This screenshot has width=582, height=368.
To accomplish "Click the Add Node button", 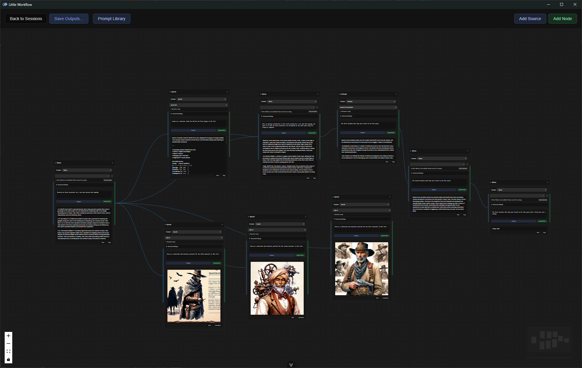I will 562,19.
